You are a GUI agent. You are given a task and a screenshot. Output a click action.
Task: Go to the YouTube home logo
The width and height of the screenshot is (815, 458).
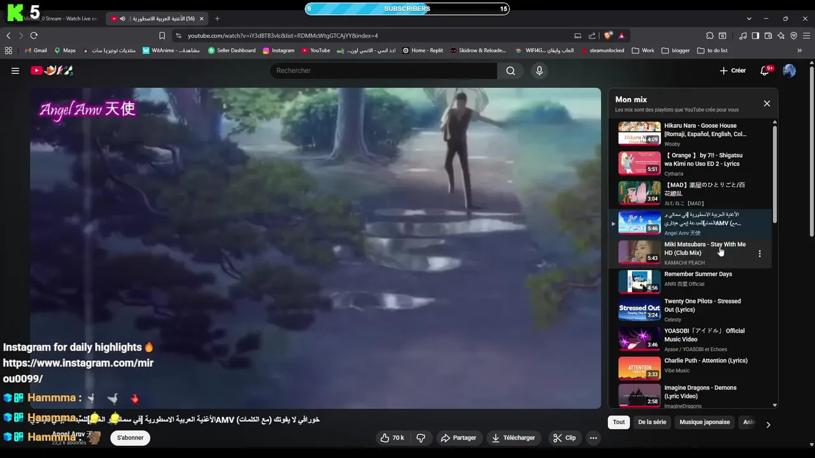tap(52, 71)
